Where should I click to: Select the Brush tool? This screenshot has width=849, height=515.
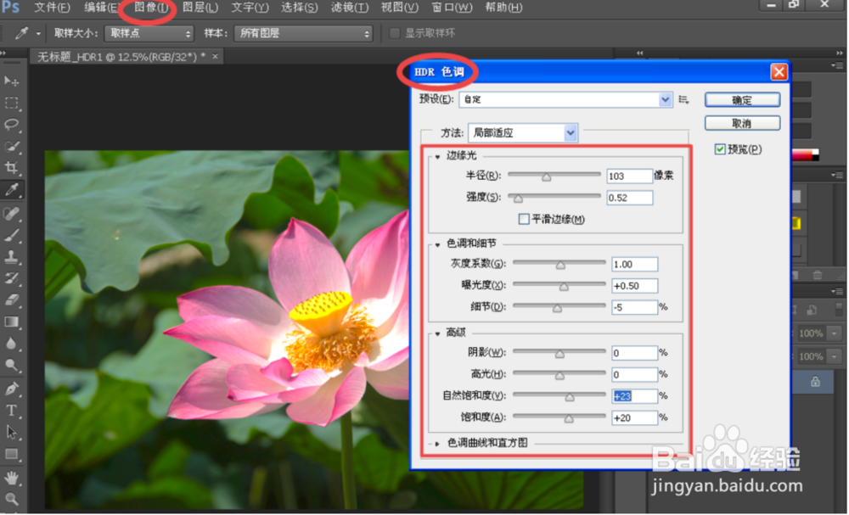(x=11, y=235)
